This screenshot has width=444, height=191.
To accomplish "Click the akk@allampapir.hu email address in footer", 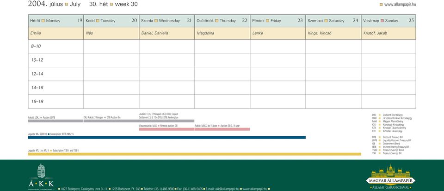I will coord(227,189).
